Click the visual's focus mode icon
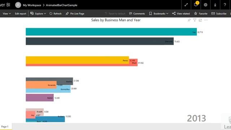 click(x=200, y=20)
